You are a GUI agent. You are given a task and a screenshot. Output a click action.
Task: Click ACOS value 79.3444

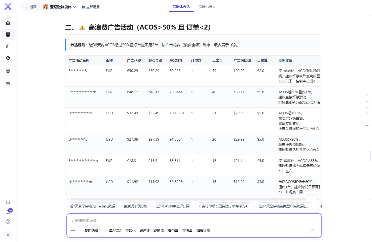coord(176,92)
